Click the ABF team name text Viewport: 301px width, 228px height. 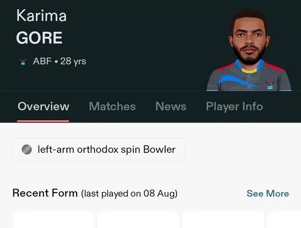[42, 62]
